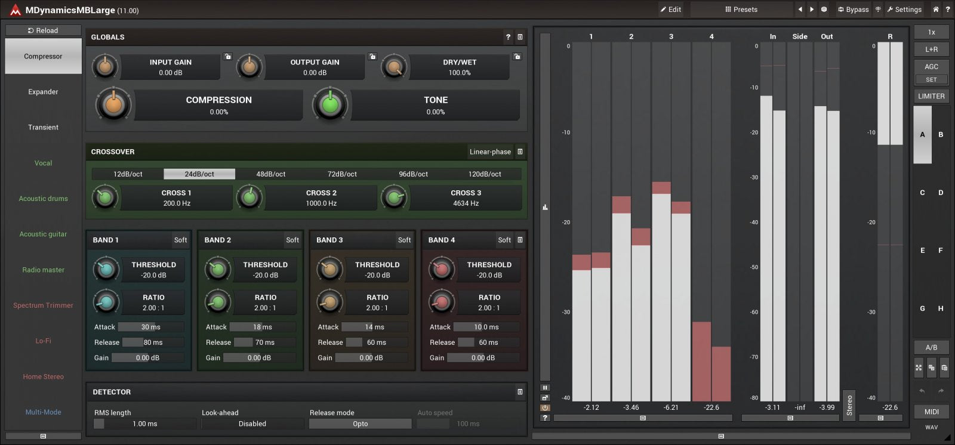Click the MeldaProduction logo icon
Image resolution: width=955 pixels, height=445 pixels.
(x=15, y=10)
